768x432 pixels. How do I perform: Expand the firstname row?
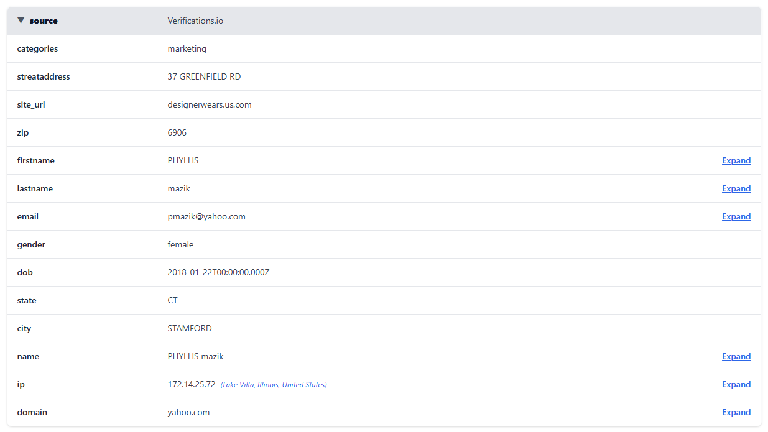[x=736, y=160]
